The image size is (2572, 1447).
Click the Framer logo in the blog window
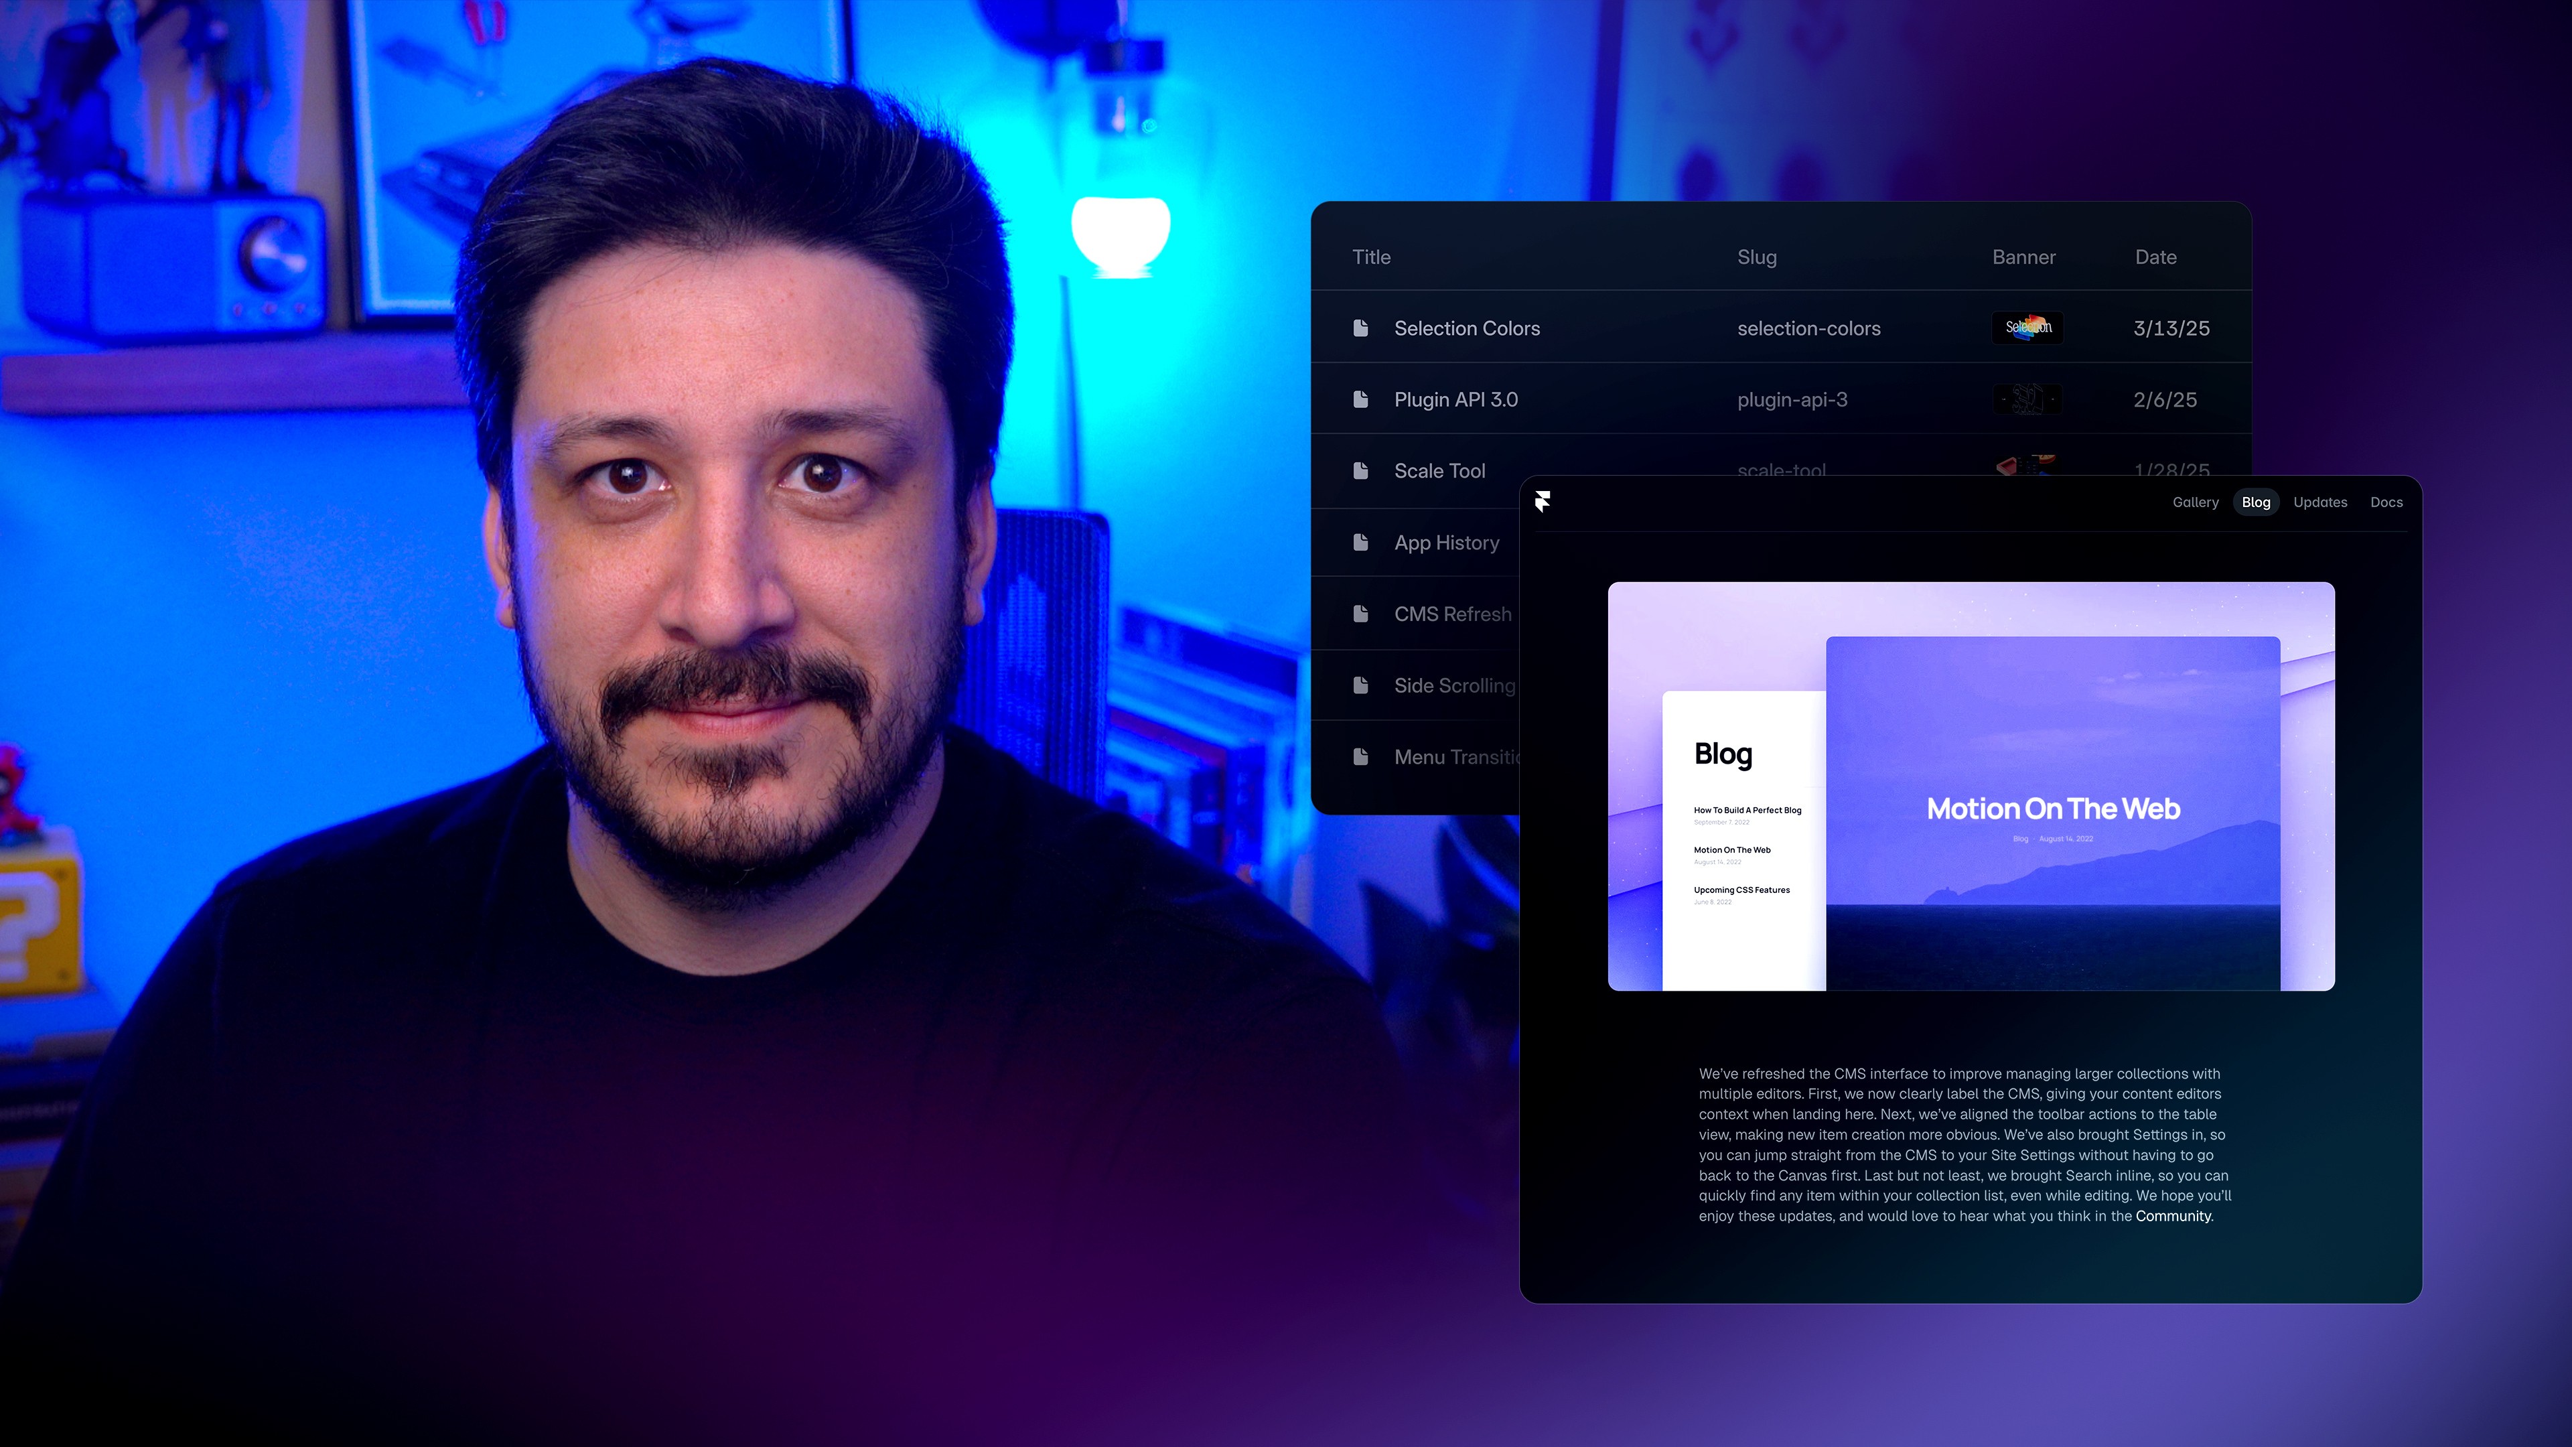1543,501
